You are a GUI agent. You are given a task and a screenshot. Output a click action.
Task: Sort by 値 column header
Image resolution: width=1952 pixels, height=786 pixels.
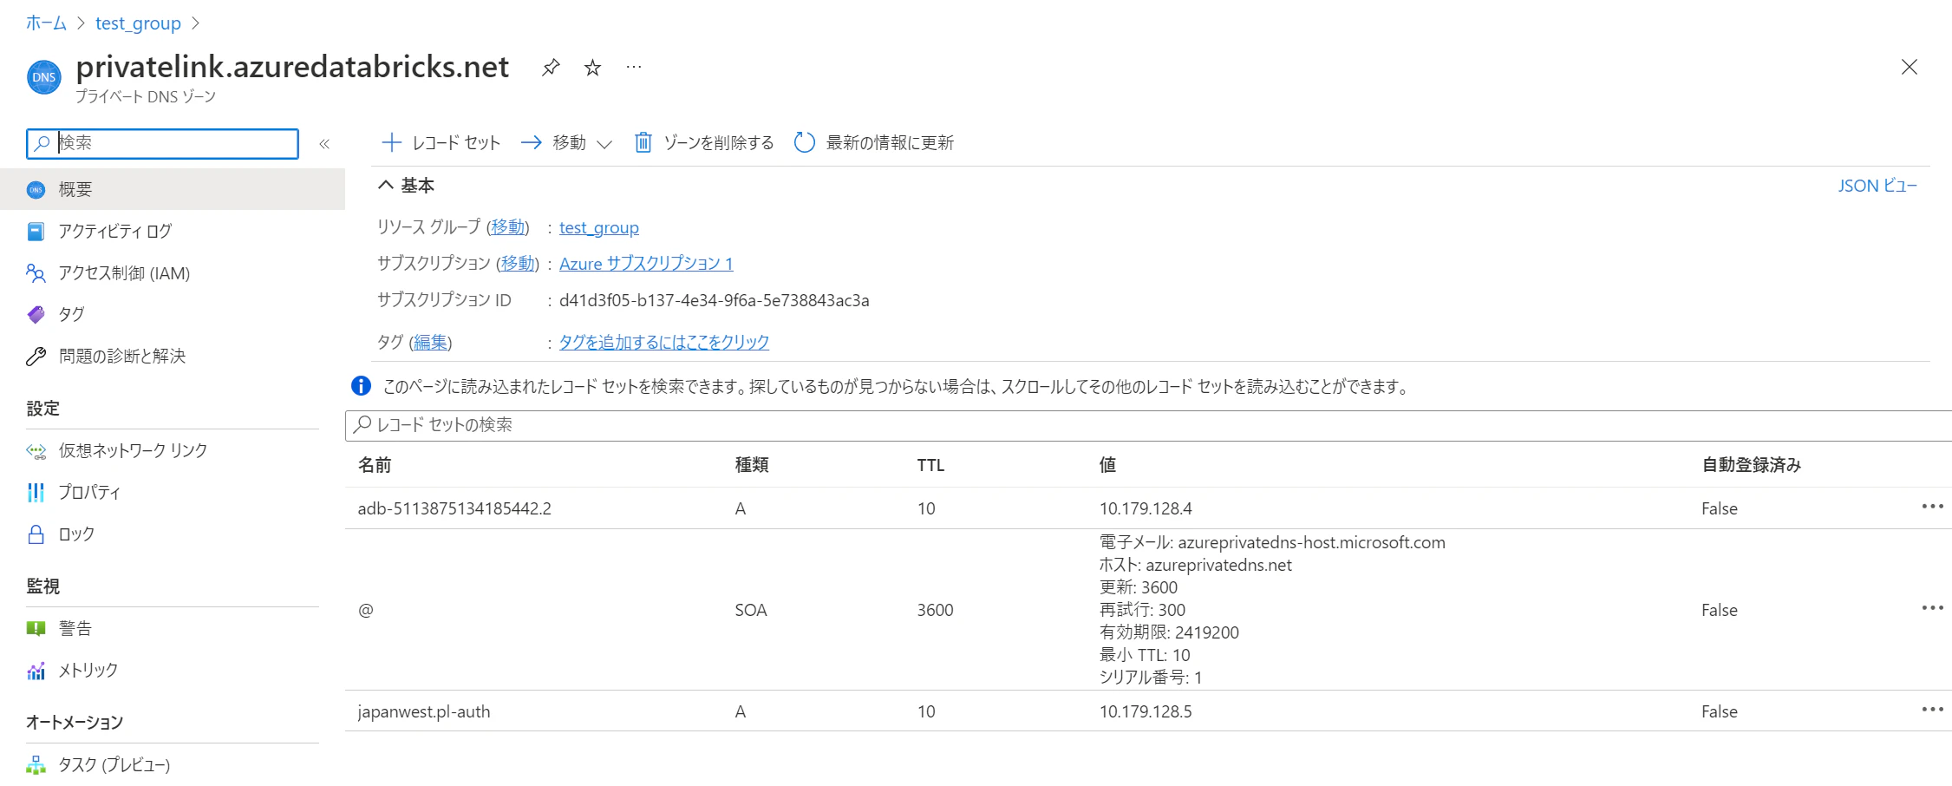tap(1107, 465)
